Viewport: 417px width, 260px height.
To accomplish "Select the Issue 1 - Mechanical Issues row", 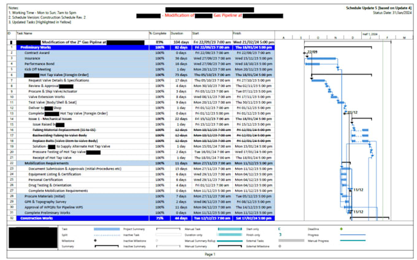I will [50, 119].
